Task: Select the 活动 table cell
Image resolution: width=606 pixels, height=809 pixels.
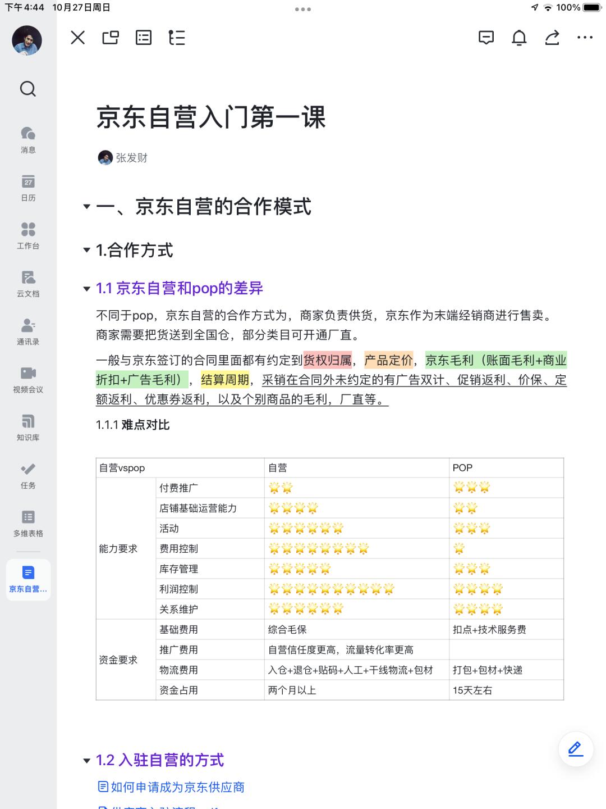Action: tap(210, 528)
